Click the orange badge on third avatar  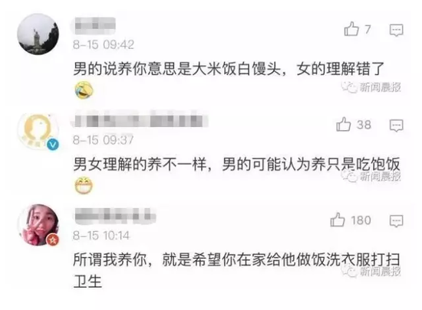(x=52, y=240)
